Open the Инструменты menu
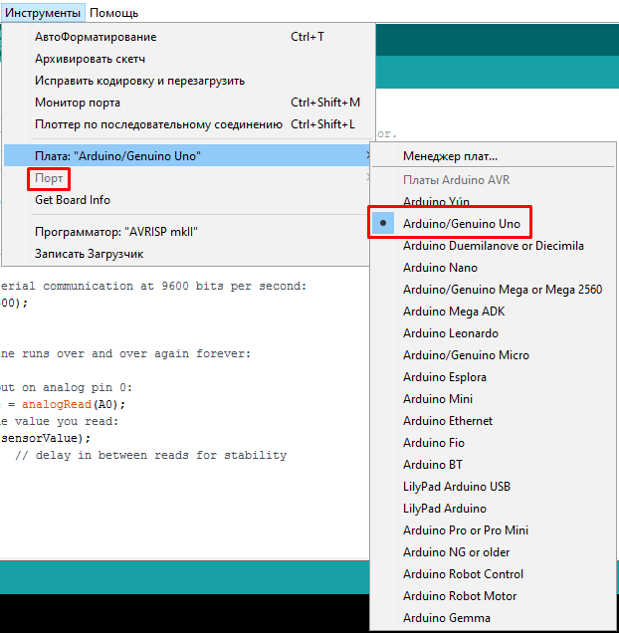The image size is (619, 633). (x=43, y=13)
